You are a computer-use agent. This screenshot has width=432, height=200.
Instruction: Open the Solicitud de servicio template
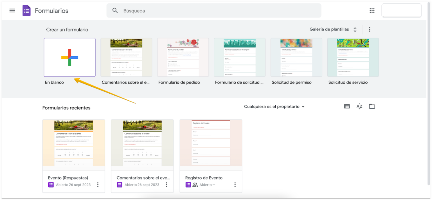click(x=353, y=57)
